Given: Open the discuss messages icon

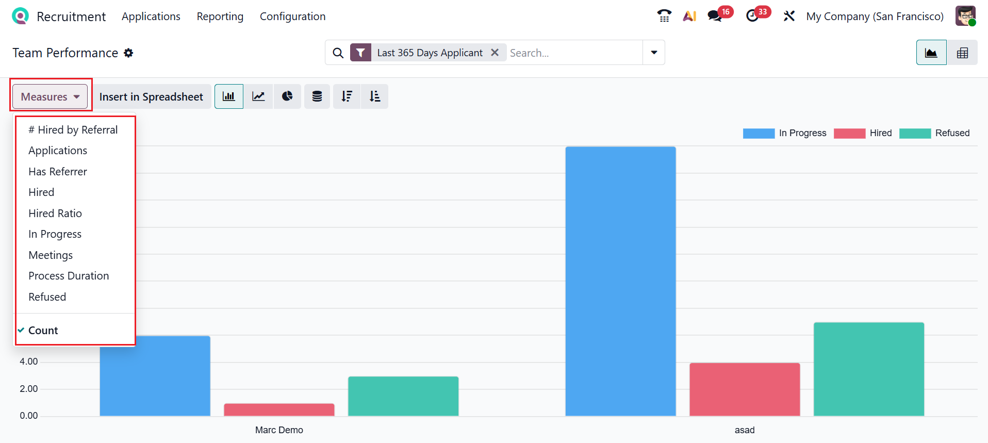Looking at the screenshot, I should point(715,16).
